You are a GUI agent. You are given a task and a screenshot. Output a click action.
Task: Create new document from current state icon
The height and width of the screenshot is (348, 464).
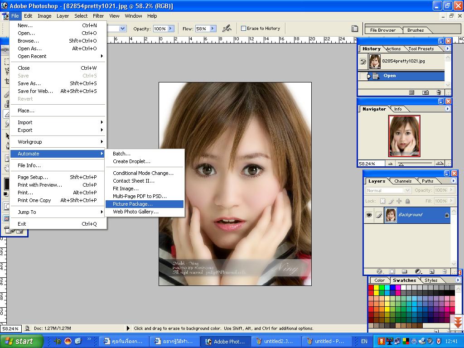pyautogui.click(x=411, y=92)
